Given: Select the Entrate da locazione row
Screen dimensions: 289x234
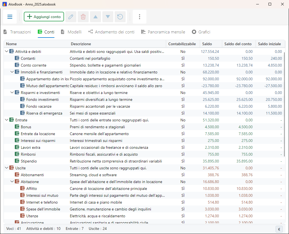Looking at the screenshot, I should point(144,134).
